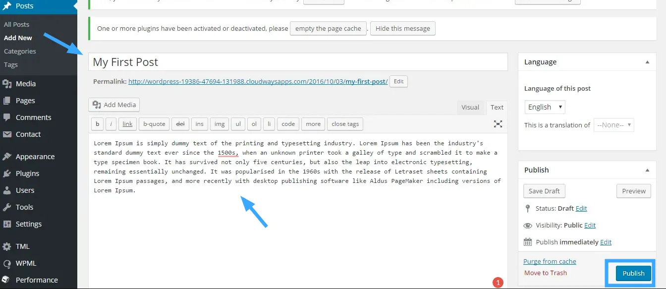Open WPML in the sidebar
The image size is (666, 289).
click(26, 263)
